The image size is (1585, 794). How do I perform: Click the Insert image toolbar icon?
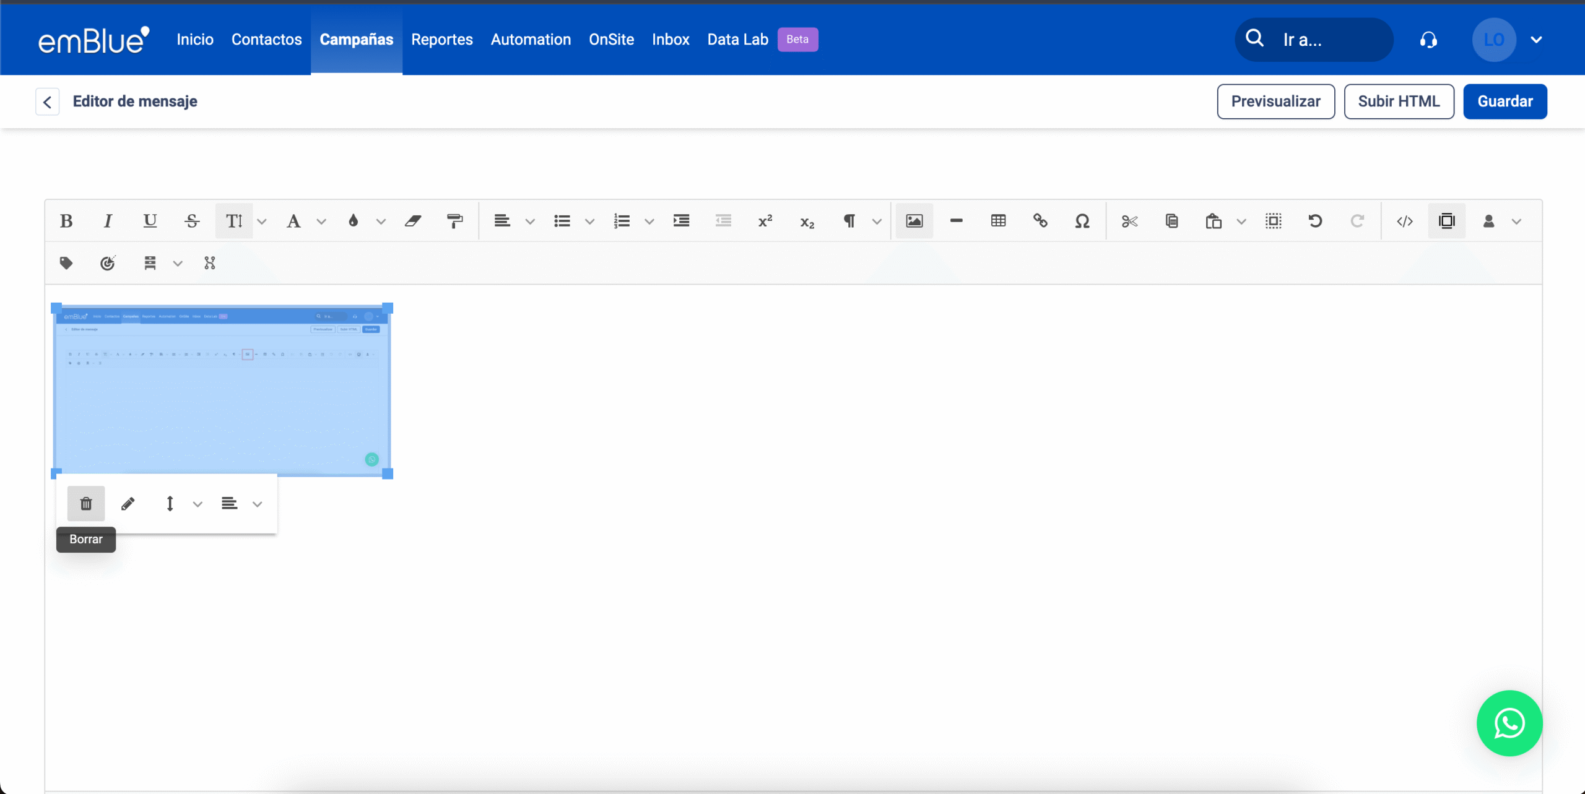click(x=914, y=221)
